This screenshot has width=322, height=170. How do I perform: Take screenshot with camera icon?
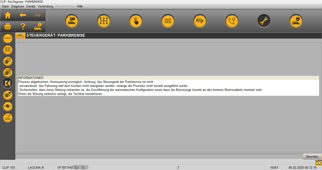(x=318, y=162)
